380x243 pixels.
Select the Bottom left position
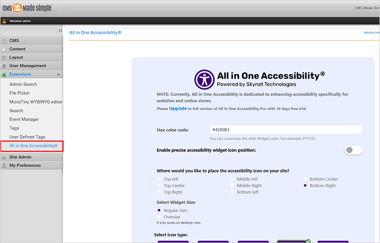[x=232, y=192]
